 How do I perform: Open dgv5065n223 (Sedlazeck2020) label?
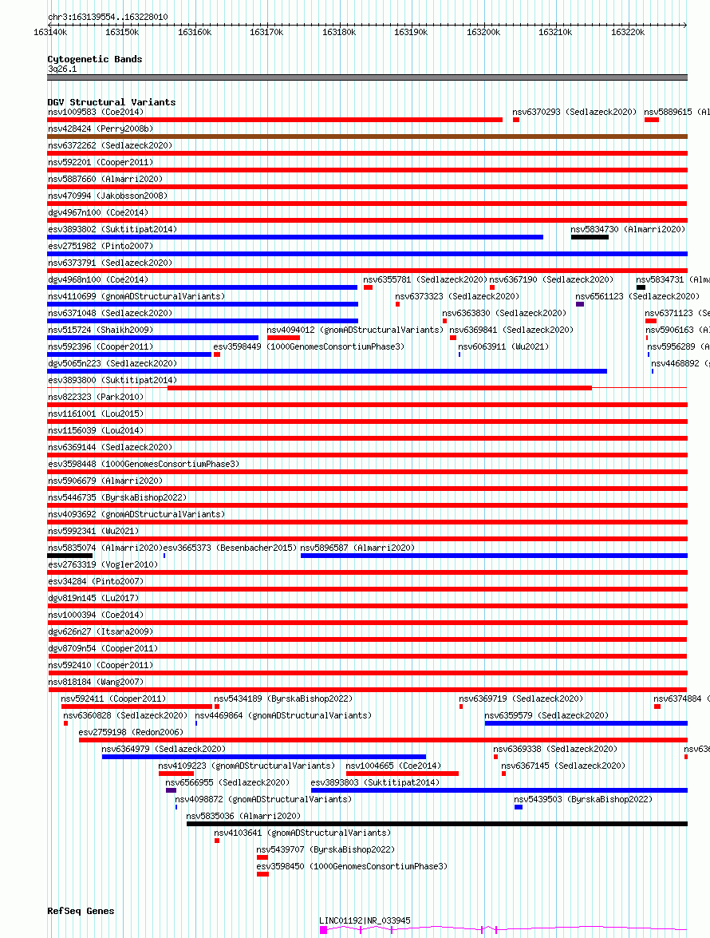coord(112,363)
